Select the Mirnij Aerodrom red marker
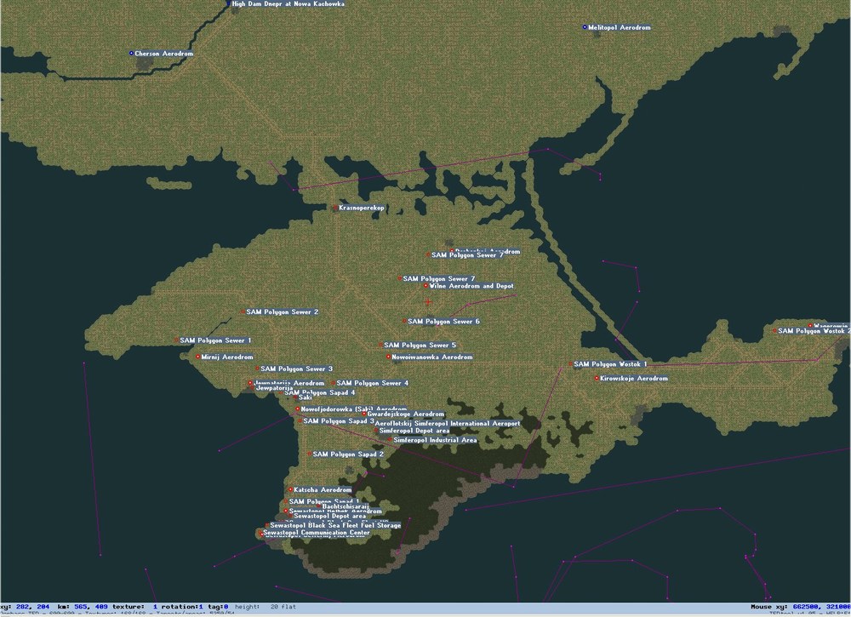The height and width of the screenshot is (617, 851). point(198,357)
